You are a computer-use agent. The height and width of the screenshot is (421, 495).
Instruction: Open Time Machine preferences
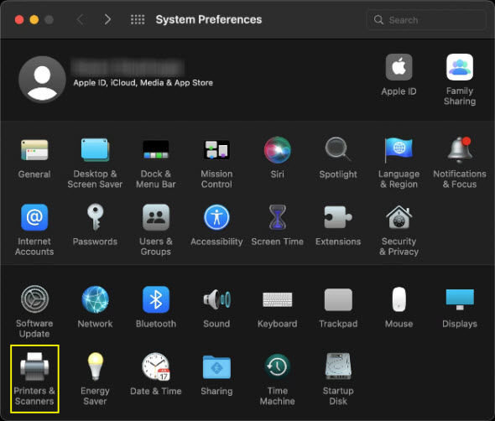point(277,379)
